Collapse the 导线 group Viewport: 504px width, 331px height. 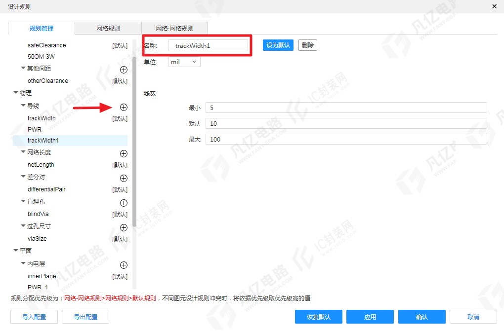pyautogui.click(x=23, y=105)
